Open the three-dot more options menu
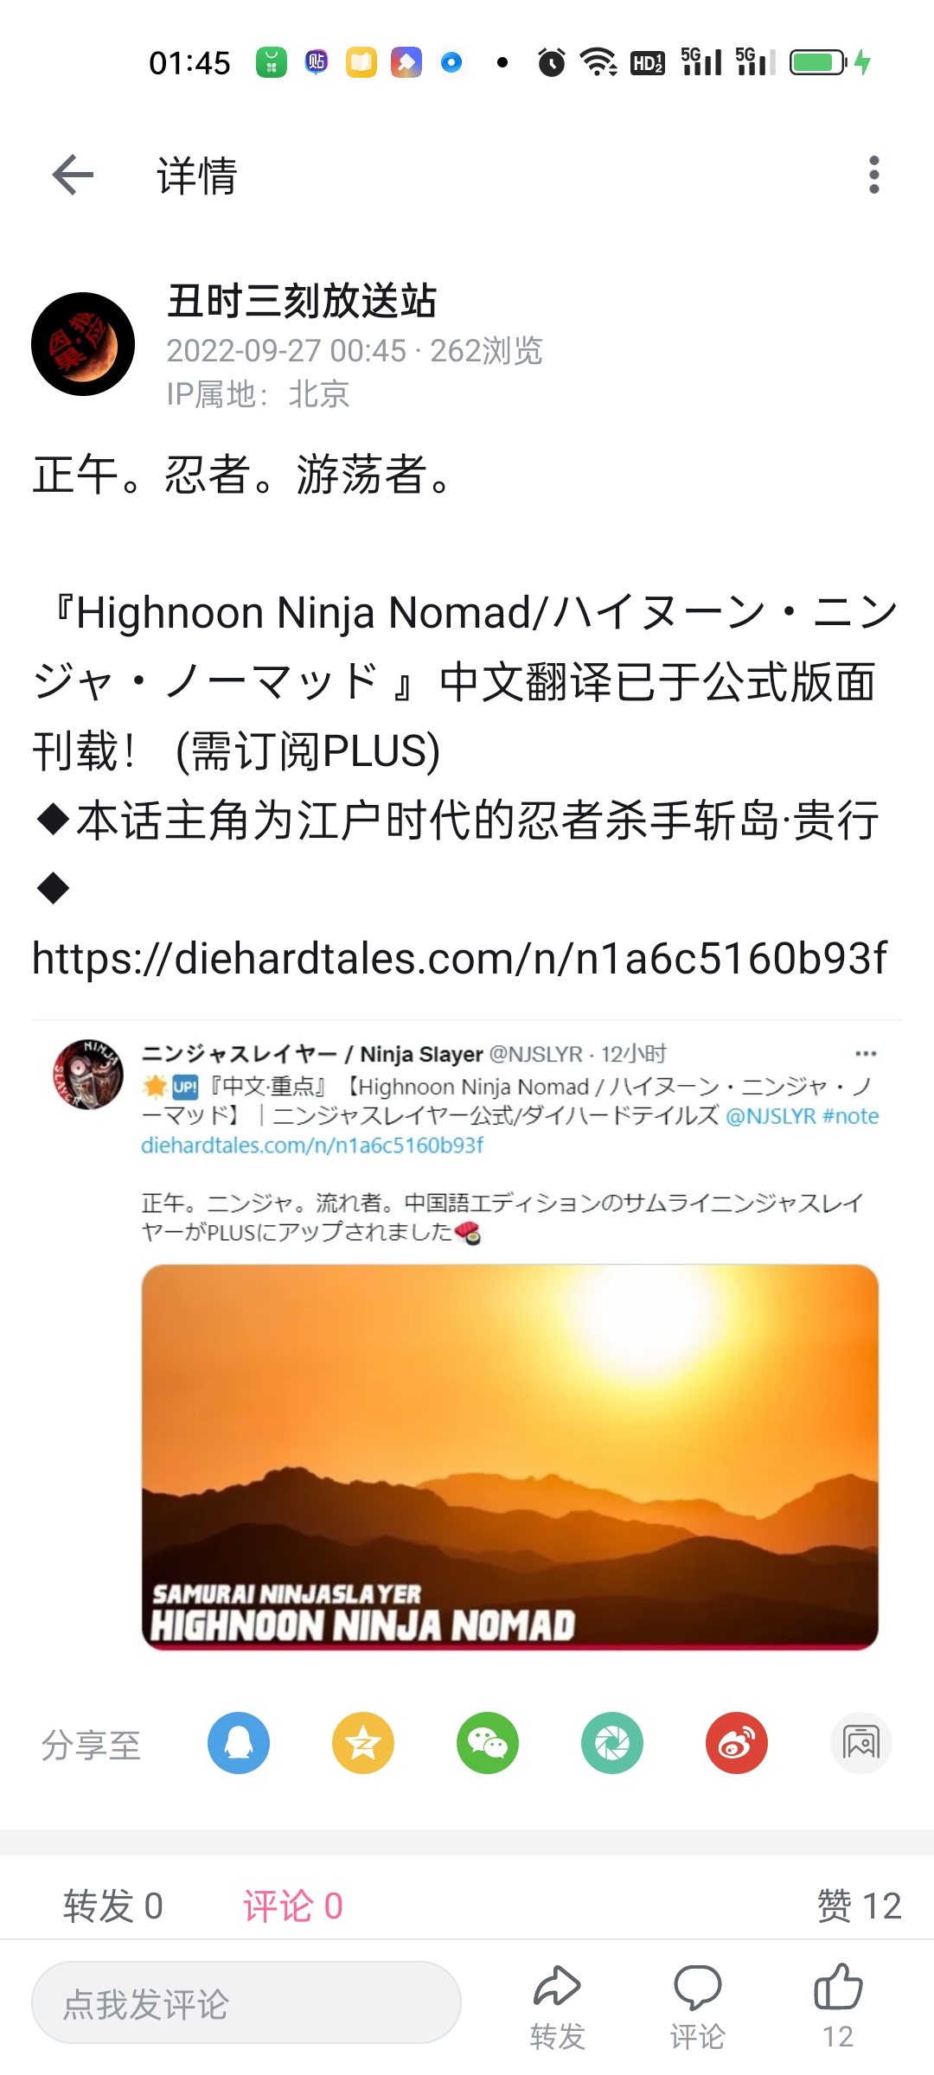Screen dimensions: 934x2075 pos(874,176)
